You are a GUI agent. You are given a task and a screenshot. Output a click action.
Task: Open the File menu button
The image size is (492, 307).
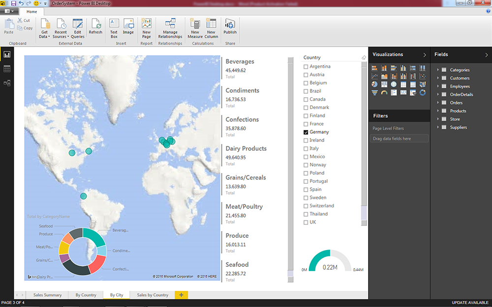point(9,11)
